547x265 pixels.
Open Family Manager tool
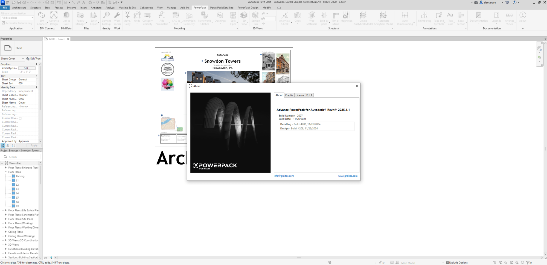pos(80,18)
